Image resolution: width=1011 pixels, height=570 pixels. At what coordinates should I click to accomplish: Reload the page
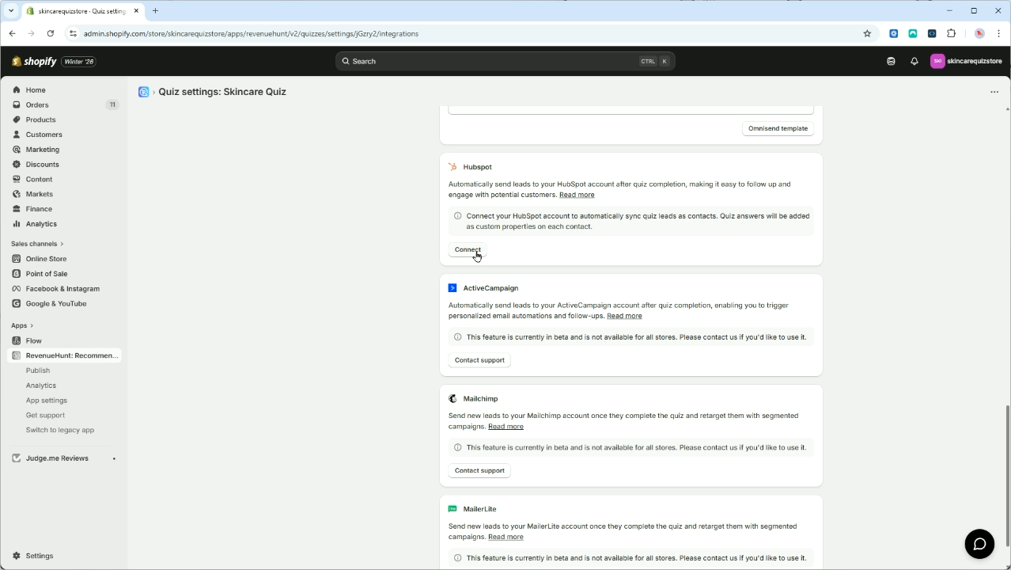pos(51,33)
